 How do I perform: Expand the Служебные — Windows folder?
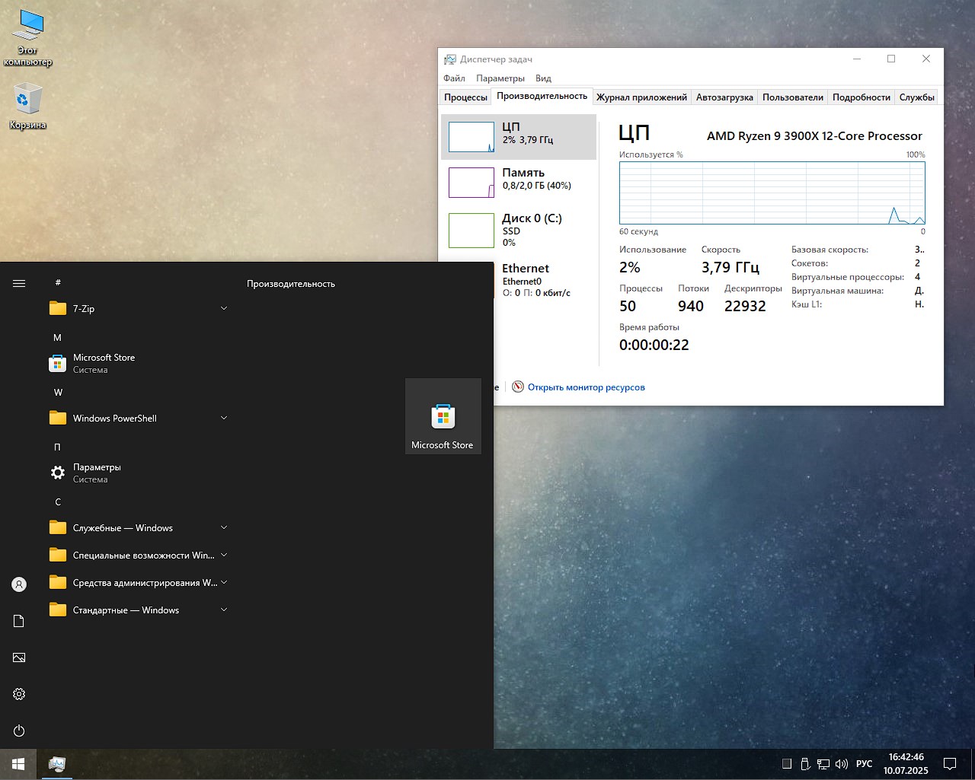[x=138, y=527]
